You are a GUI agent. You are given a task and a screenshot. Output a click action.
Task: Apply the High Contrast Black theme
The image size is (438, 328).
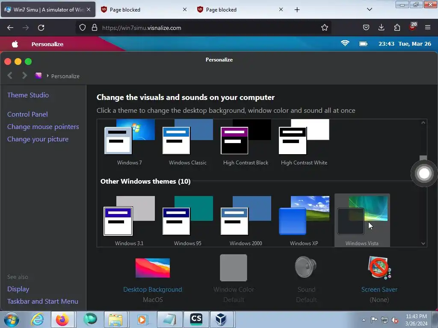coord(246,143)
